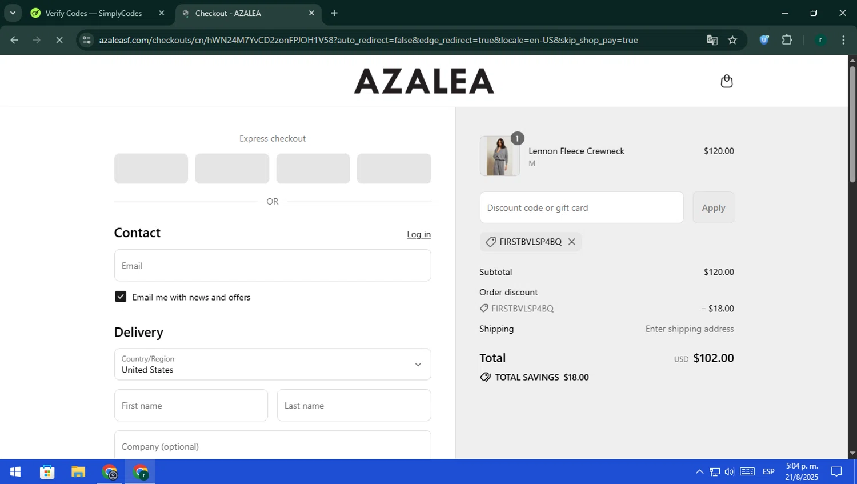Viewport: 857px width, 484px height.
Task: Focus the Email input field
Action: click(273, 265)
